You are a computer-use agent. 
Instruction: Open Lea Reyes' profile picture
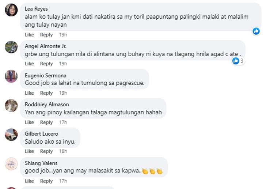[x=11, y=10]
